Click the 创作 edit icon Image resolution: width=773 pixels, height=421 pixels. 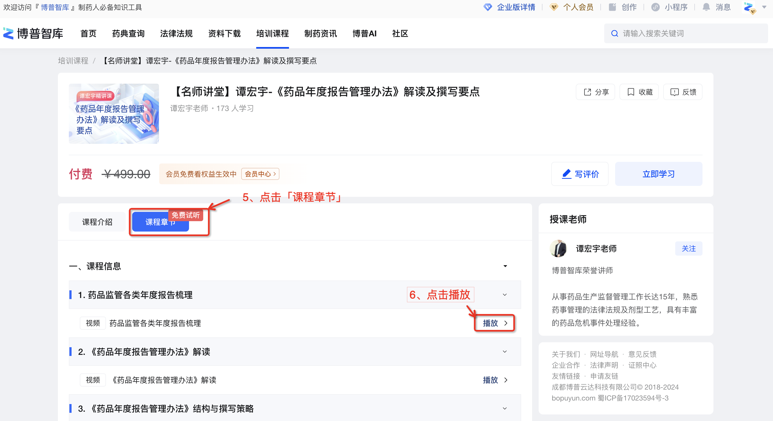[x=612, y=7]
